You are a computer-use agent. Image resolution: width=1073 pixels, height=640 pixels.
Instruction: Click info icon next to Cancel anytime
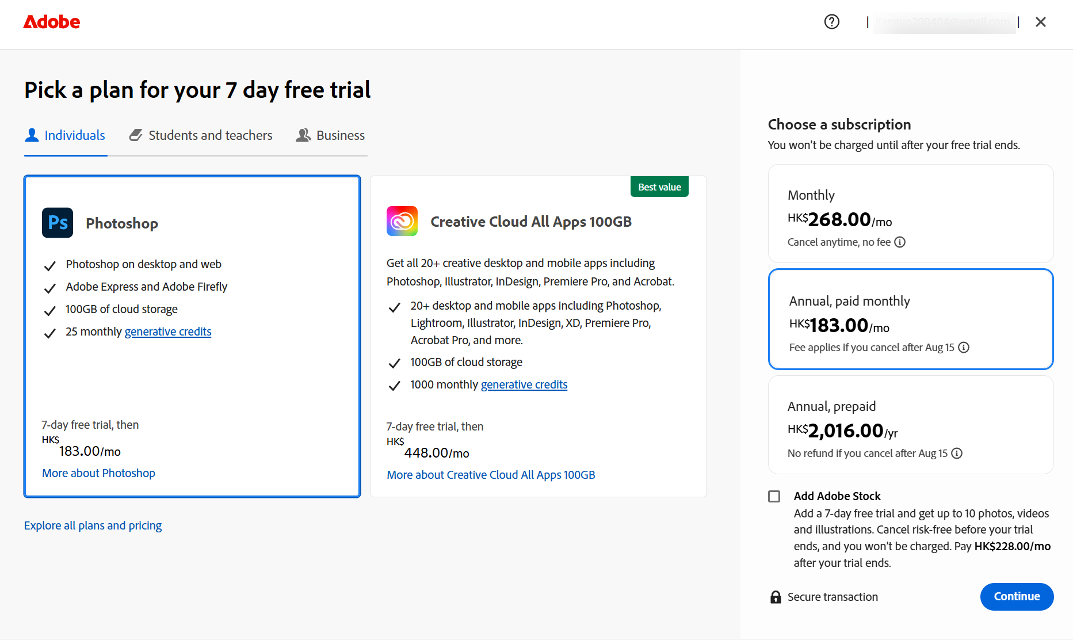point(900,242)
